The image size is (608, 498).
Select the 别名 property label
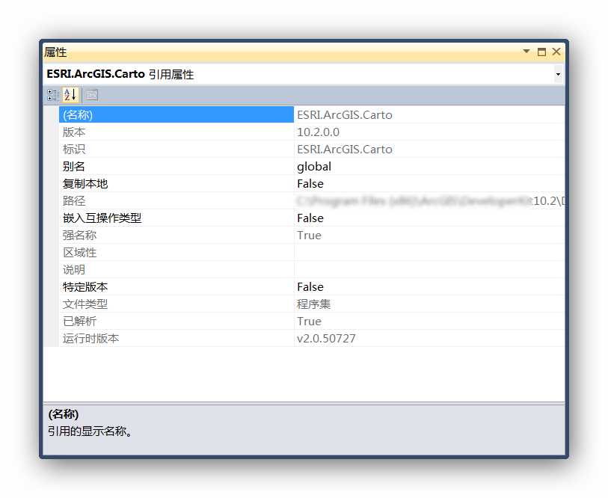[x=74, y=167]
